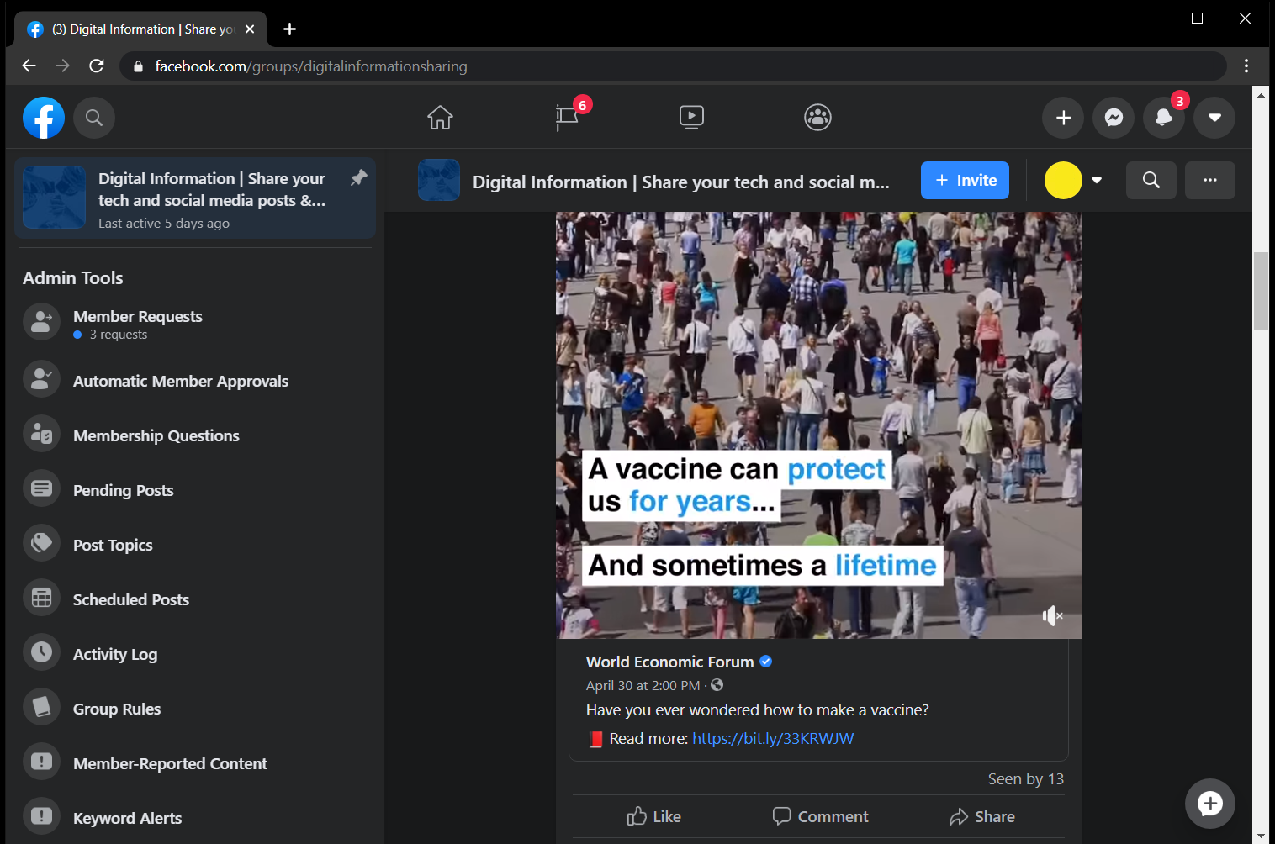This screenshot has height=844, width=1275.
Task: Click the April 30 at 2:00 PM timestamp
Action: (643, 685)
